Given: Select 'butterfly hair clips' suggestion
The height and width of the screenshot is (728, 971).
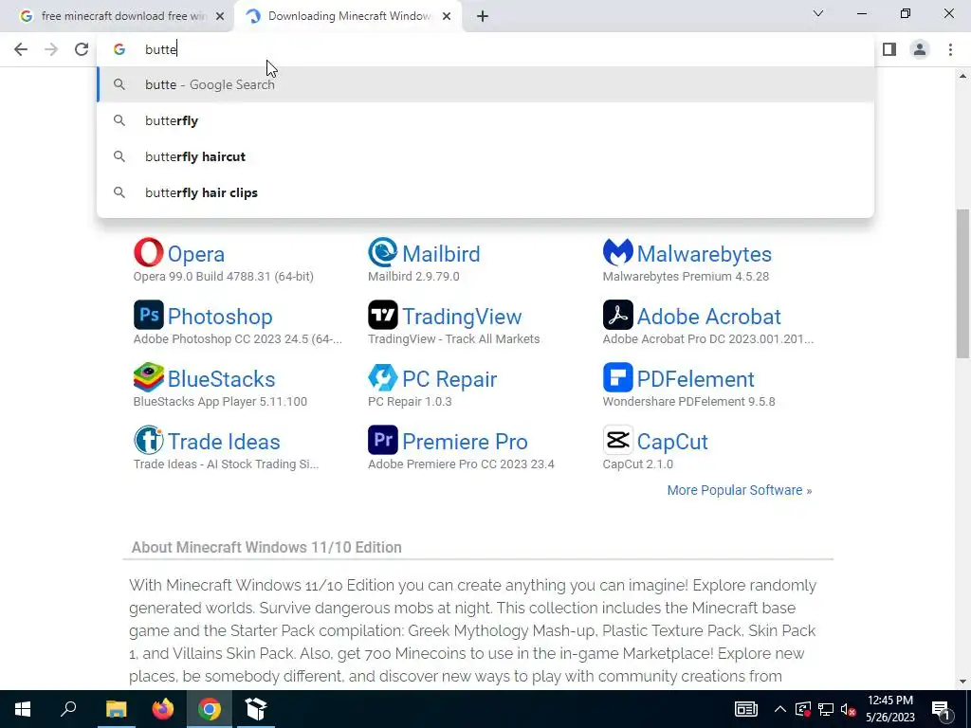Looking at the screenshot, I should (485, 192).
